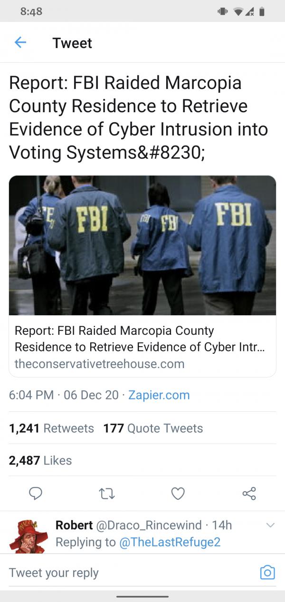The height and width of the screenshot is (602, 285).
Task: Open the Zapier.com source link
Action: coord(159,395)
